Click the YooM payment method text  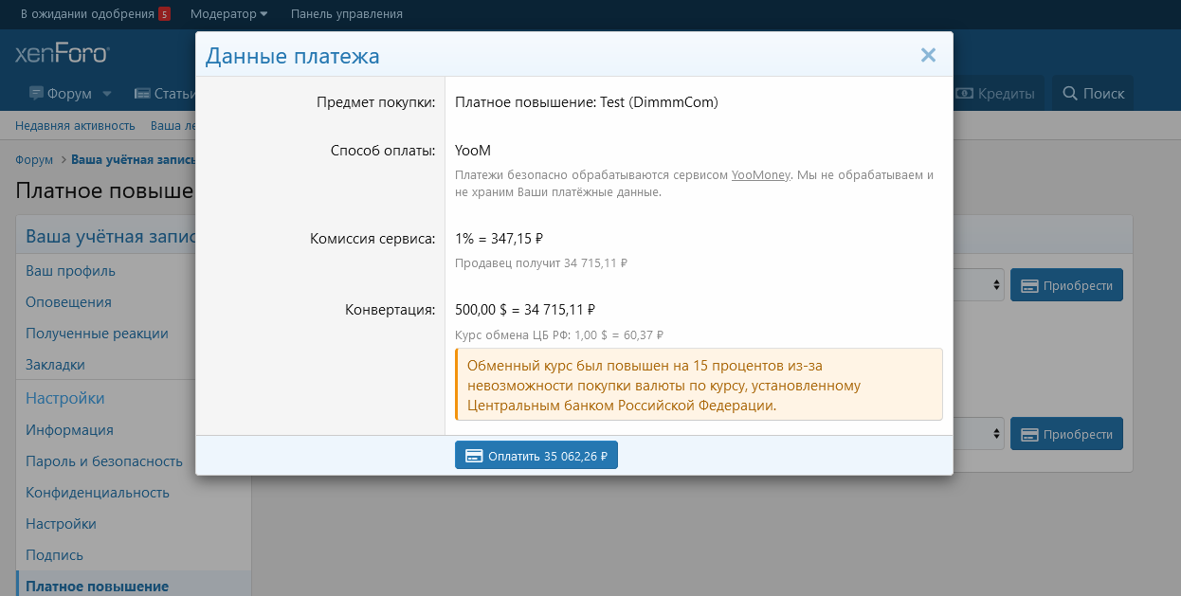point(473,151)
